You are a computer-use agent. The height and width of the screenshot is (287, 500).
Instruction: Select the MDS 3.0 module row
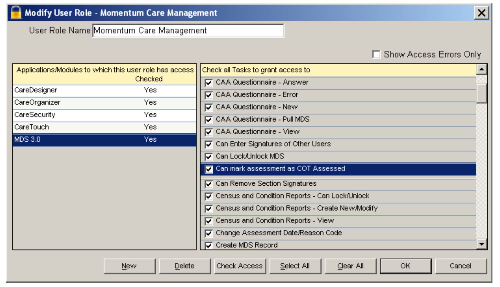(x=104, y=139)
